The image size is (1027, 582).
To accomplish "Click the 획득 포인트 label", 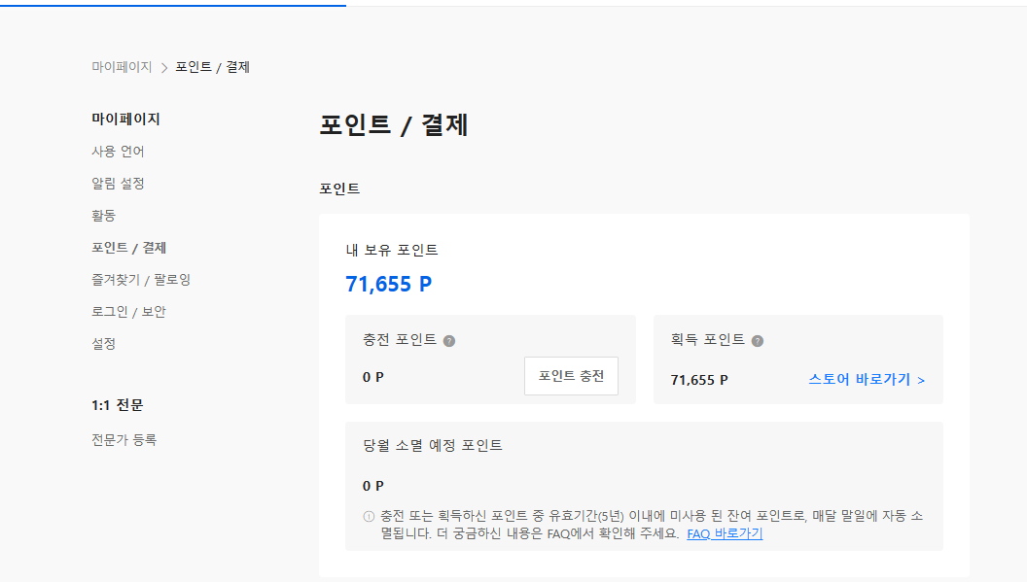I will pyautogui.click(x=707, y=340).
